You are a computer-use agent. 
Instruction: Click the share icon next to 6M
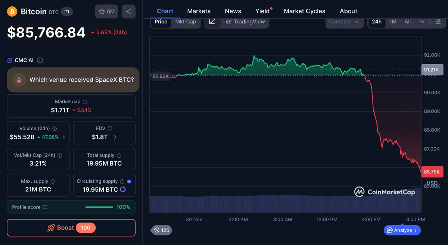(128, 12)
